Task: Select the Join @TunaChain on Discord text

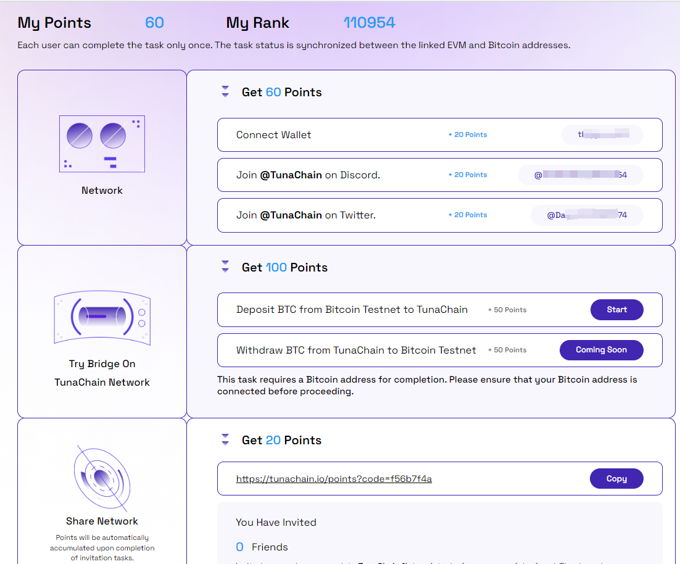Action: coord(308,175)
